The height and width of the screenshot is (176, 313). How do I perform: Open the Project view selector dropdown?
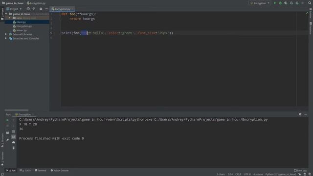[14, 9]
